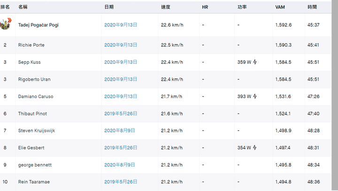Click speed value 21.7 km/h
The width and height of the screenshot is (338, 191).
(x=172, y=96)
